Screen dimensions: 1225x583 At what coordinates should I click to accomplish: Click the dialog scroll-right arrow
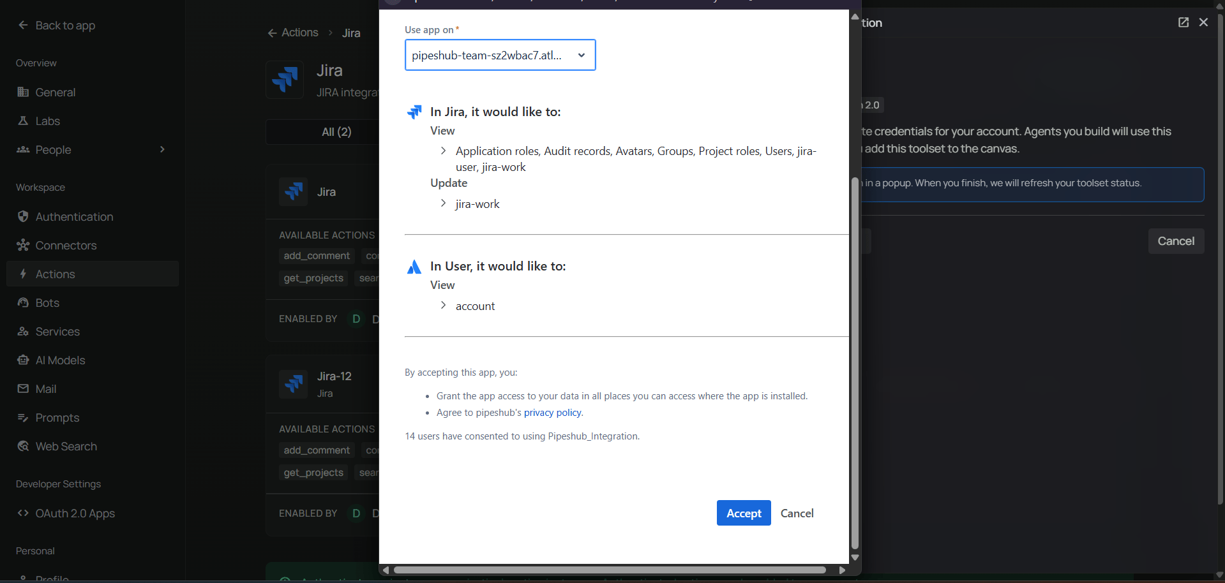click(x=842, y=570)
